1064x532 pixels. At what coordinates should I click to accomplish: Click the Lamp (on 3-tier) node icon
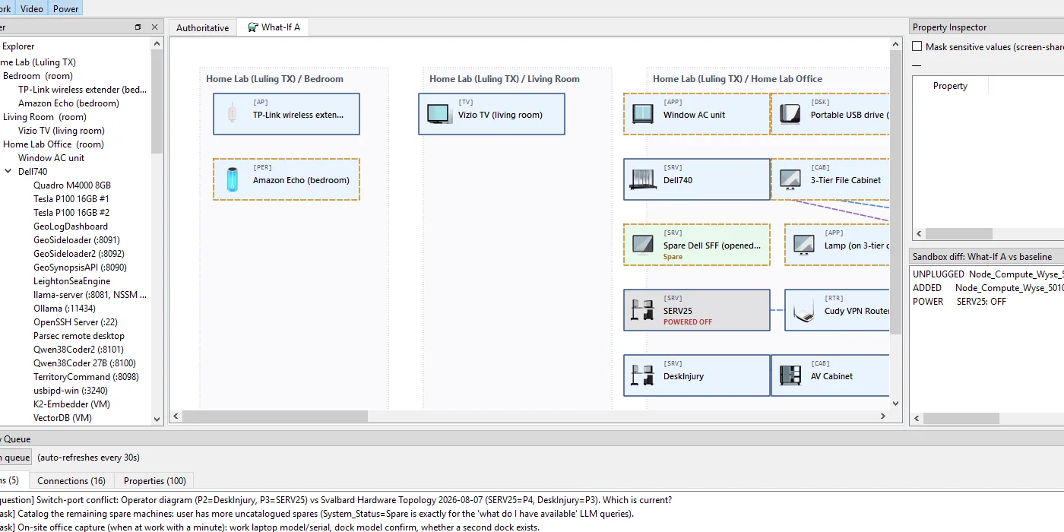[x=804, y=245]
